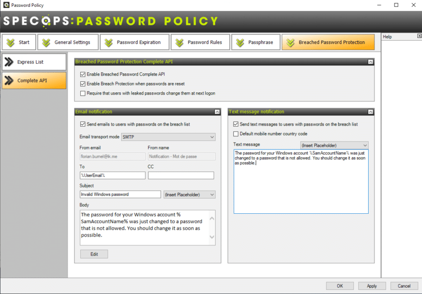Click the Breached Password Protection chevron icon
The height and width of the screenshot is (294, 422).
tap(291, 43)
